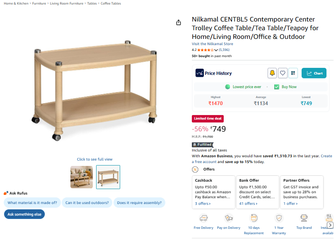Viewport: 336px width, 240px height.
Task: Add to wishlist with heart icon
Action: [283, 73]
